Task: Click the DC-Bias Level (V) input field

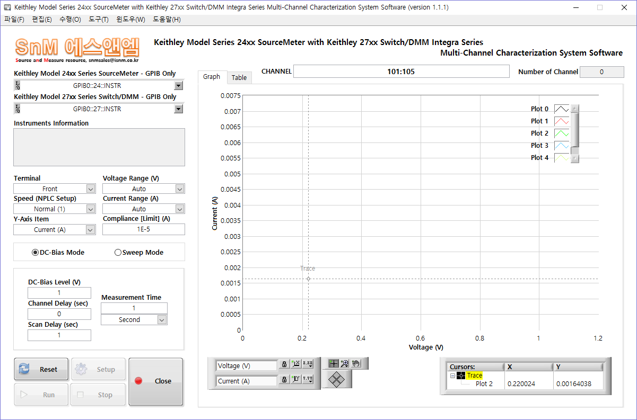Action: (x=59, y=293)
